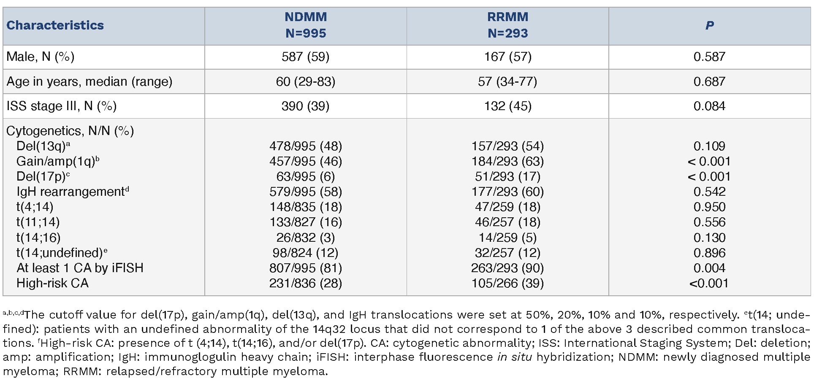
Task: Select the Del(17p) row label
Action: tap(43, 176)
